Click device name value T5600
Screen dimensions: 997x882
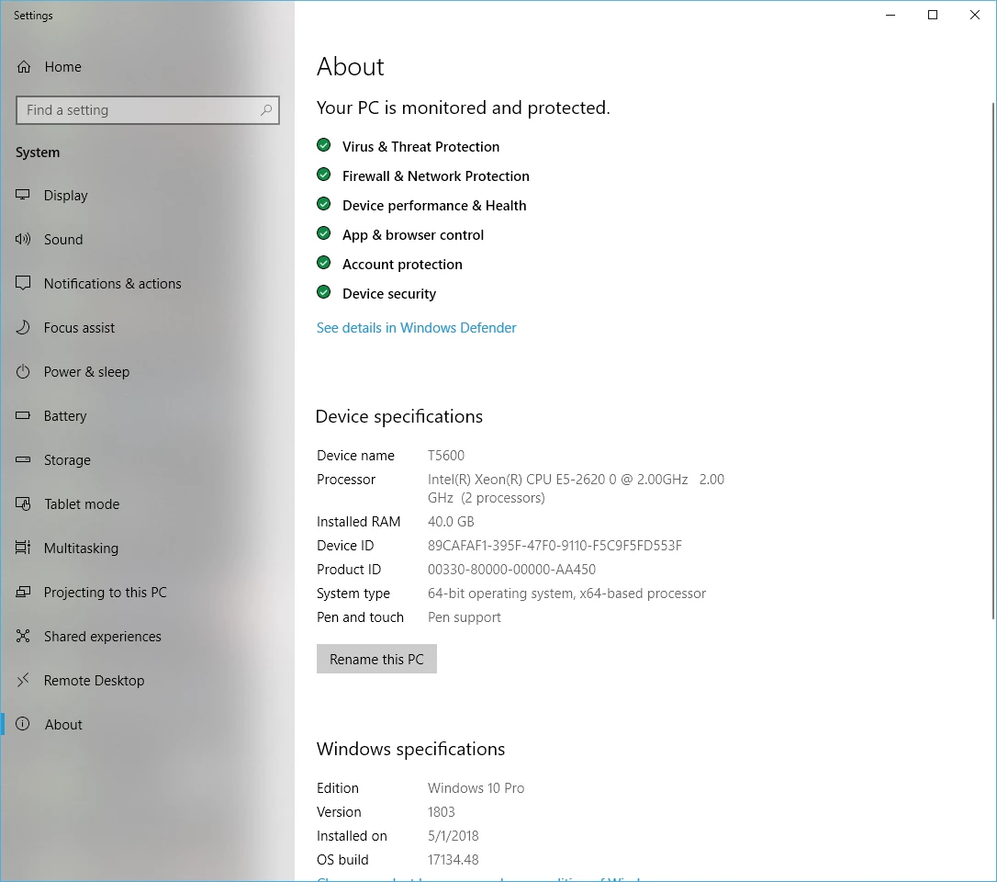point(446,456)
